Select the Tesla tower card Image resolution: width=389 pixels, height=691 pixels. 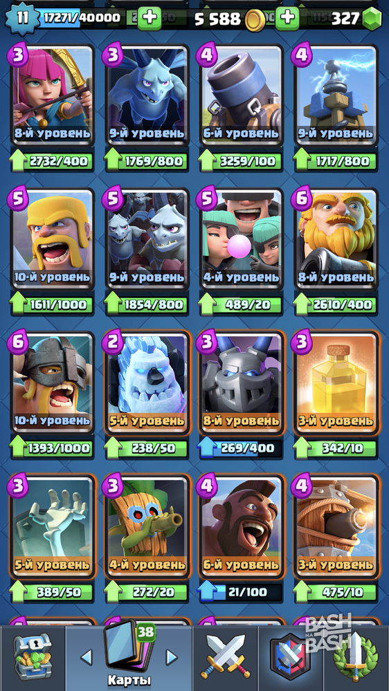(x=336, y=94)
